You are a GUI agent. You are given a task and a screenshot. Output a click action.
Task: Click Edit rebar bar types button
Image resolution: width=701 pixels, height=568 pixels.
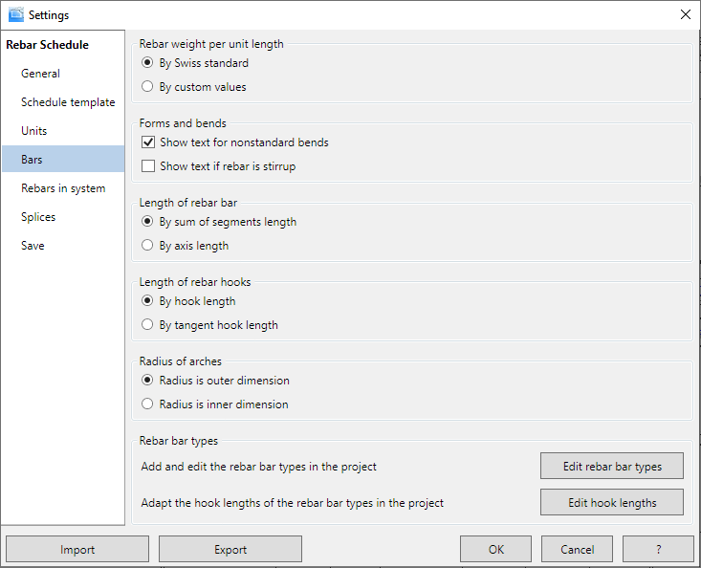coord(612,467)
